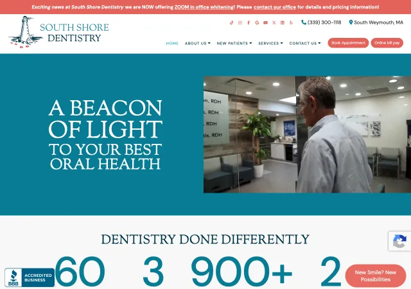Open the ABOUT US menu

pos(195,43)
